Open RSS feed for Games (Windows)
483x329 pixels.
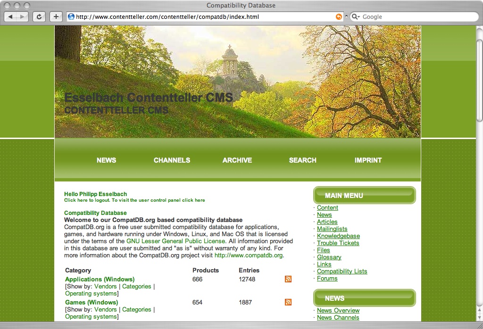(x=288, y=302)
